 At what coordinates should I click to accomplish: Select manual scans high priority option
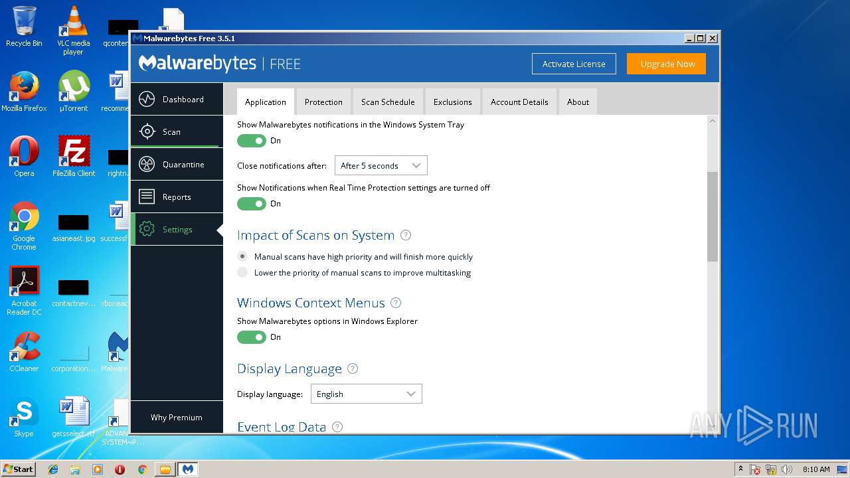(242, 256)
